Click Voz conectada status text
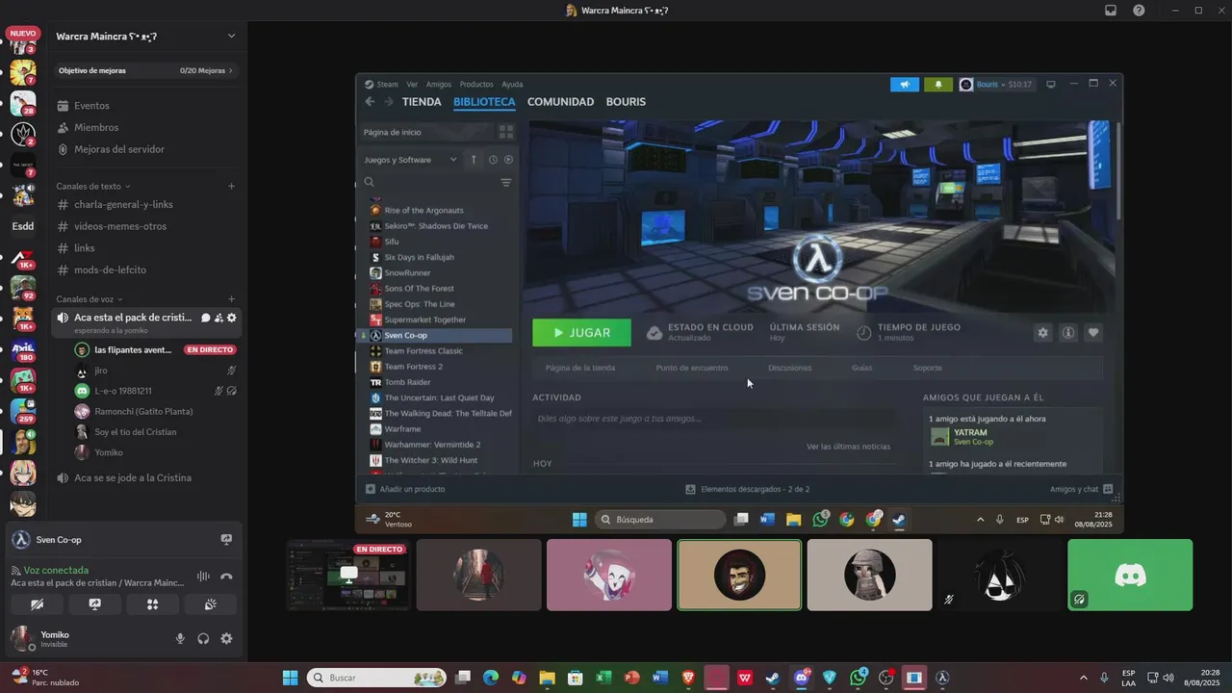The height and width of the screenshot is (693, 1232). point(56,570)
